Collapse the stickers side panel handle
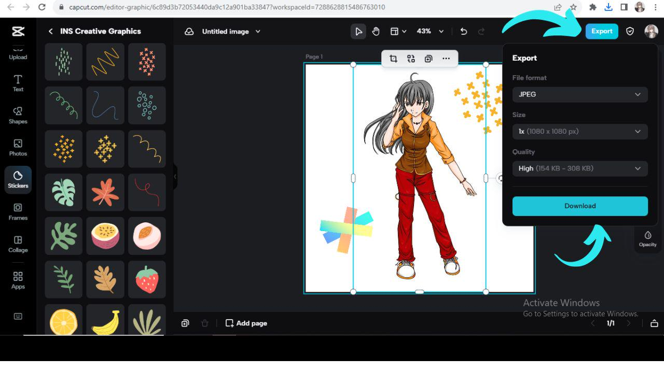Screen dimensions: 664x373 (175, 177)
